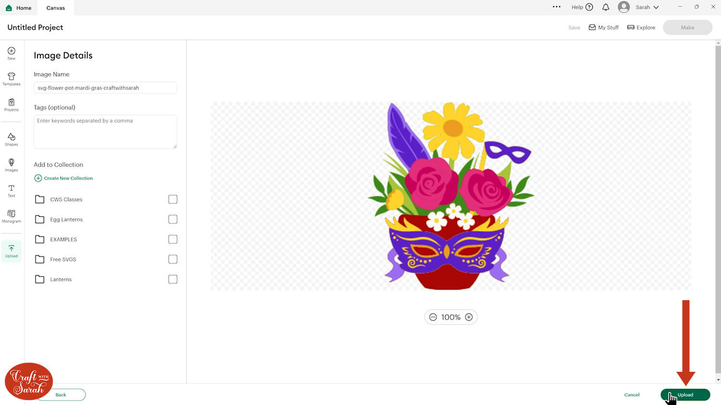Click the Untitled Project title
This screenshot has height=405, width=721.
pyautogui.click(x=35, y=27)
